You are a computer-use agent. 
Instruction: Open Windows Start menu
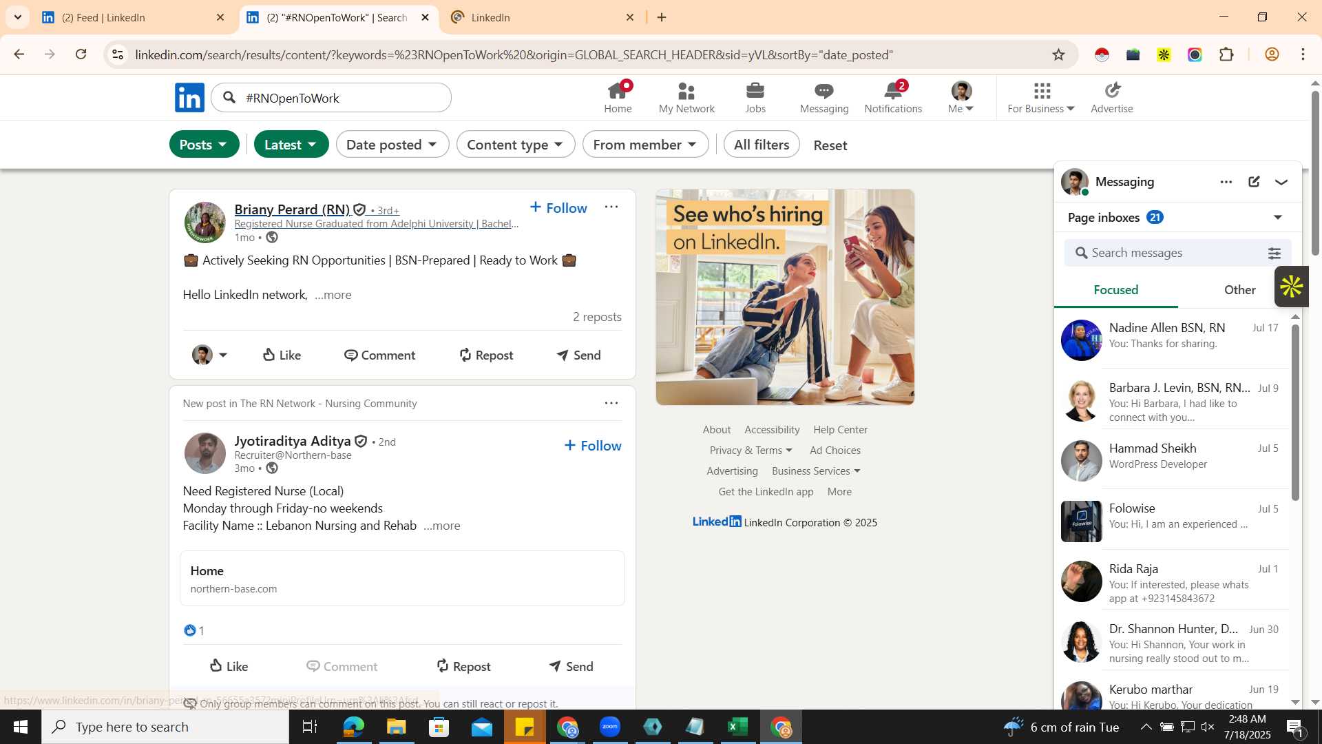click(x=20, y=727)
